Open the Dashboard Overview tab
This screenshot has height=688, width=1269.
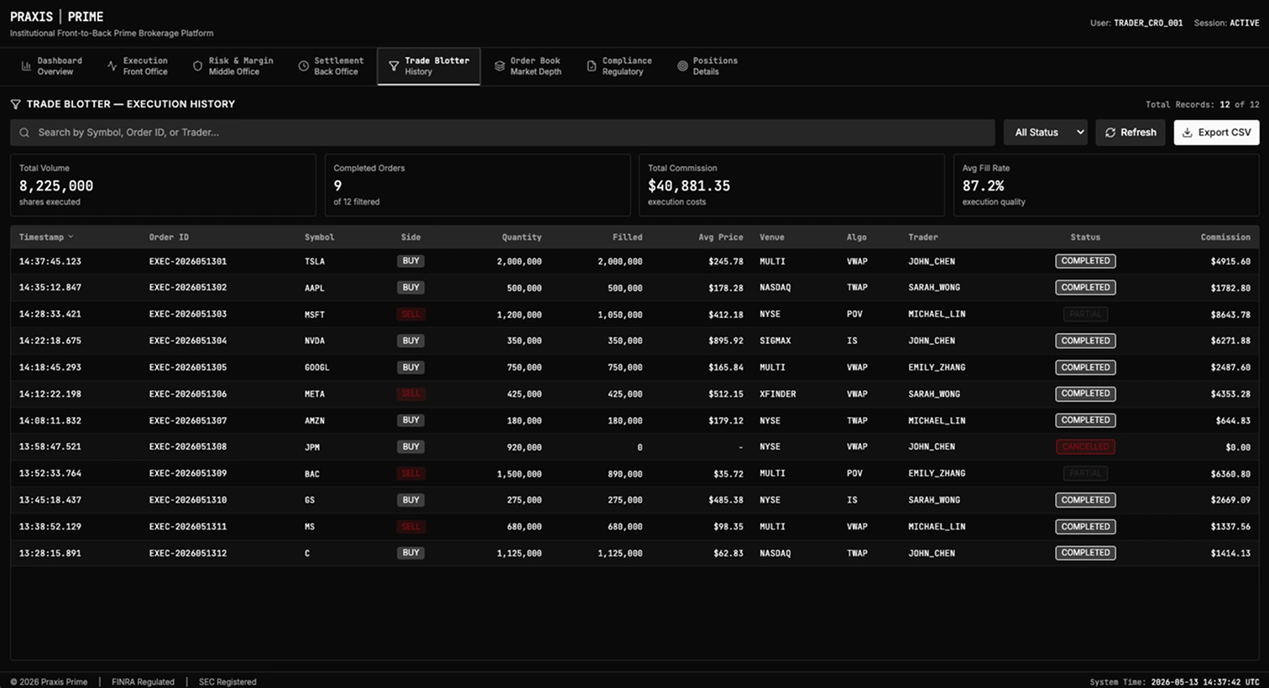click(x=51, y=66)
